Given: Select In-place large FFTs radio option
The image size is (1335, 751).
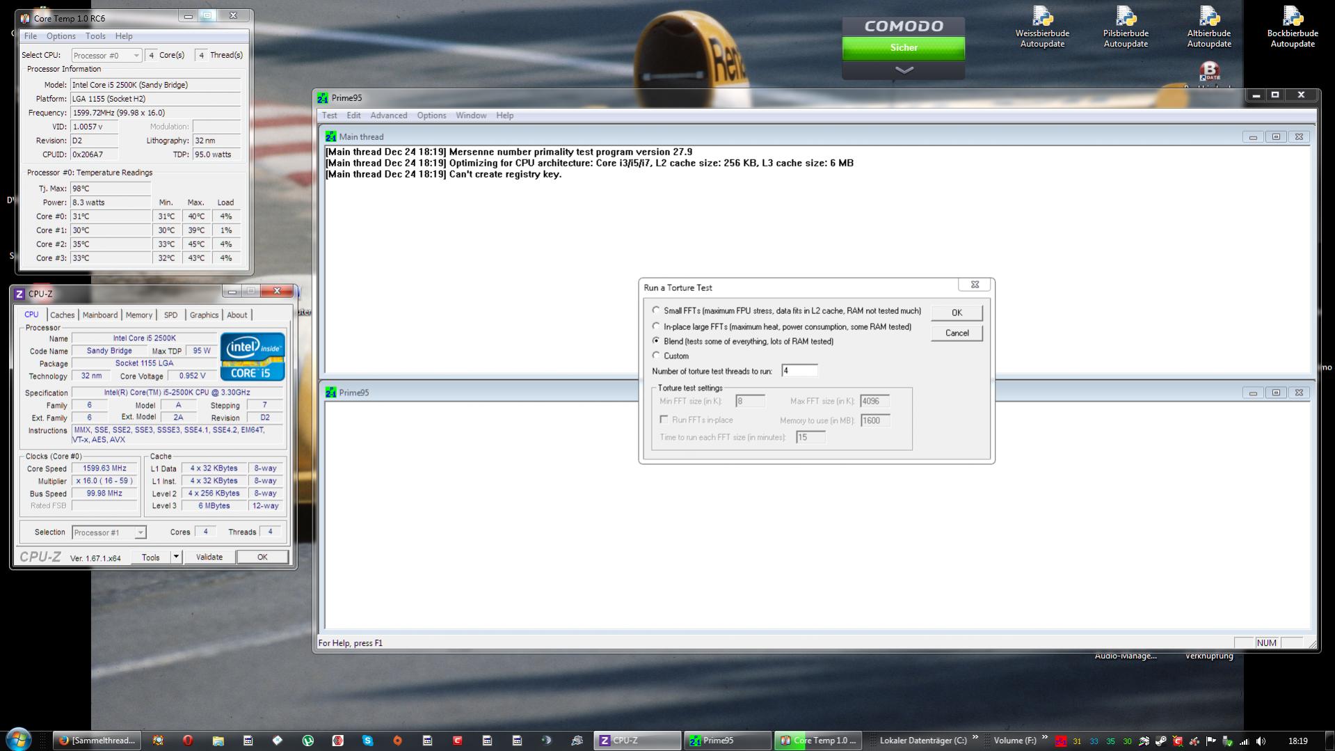Looking at the screenshot, I should 656,326.
